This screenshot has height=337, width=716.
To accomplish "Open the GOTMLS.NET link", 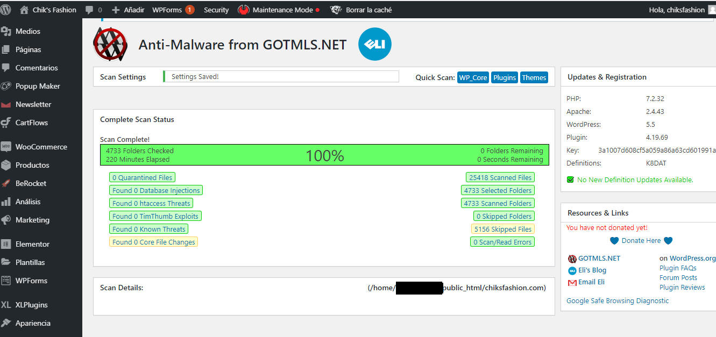I will tap(599, 259).
